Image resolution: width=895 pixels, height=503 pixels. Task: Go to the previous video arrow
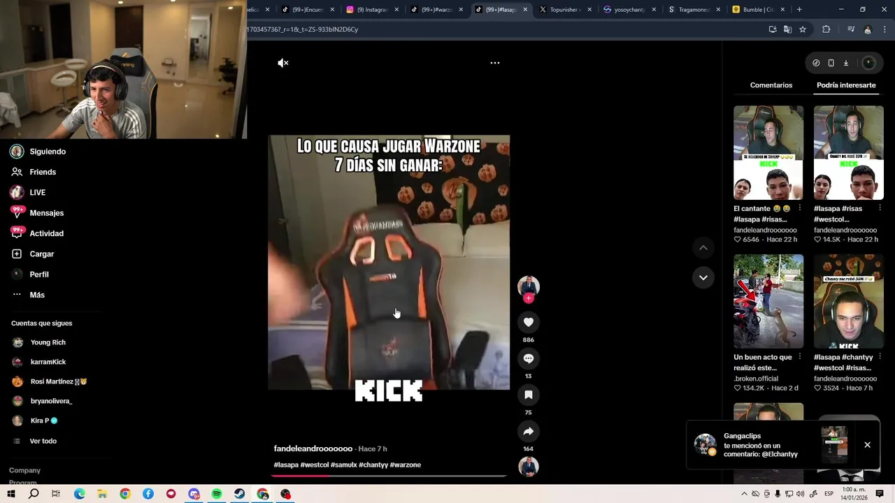pos(703,248)
